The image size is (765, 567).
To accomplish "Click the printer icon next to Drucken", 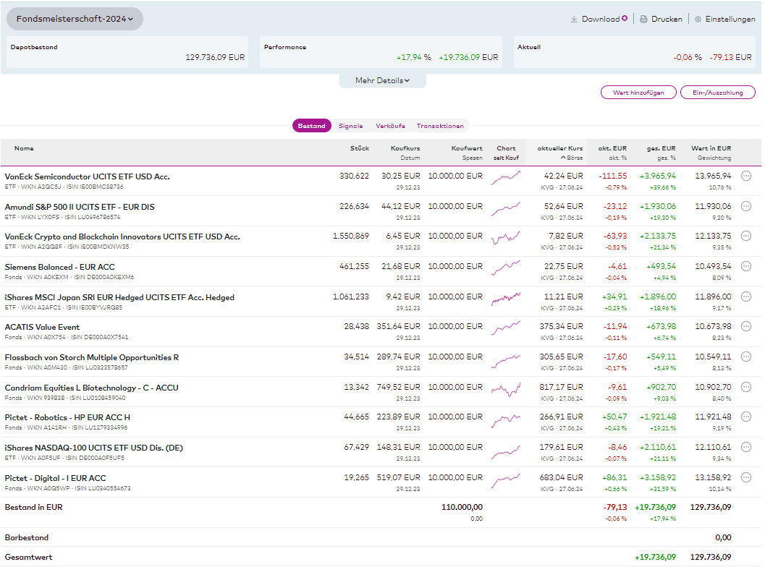I will (x=643, y=20).
